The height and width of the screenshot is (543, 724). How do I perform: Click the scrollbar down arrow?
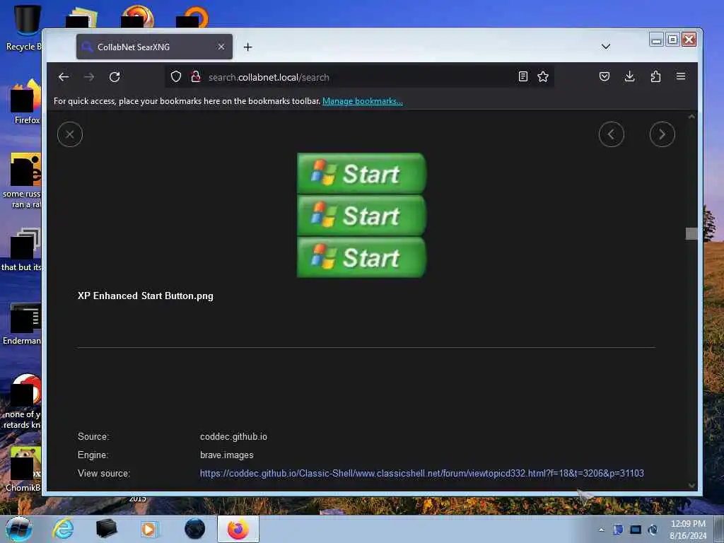point(691,485)
